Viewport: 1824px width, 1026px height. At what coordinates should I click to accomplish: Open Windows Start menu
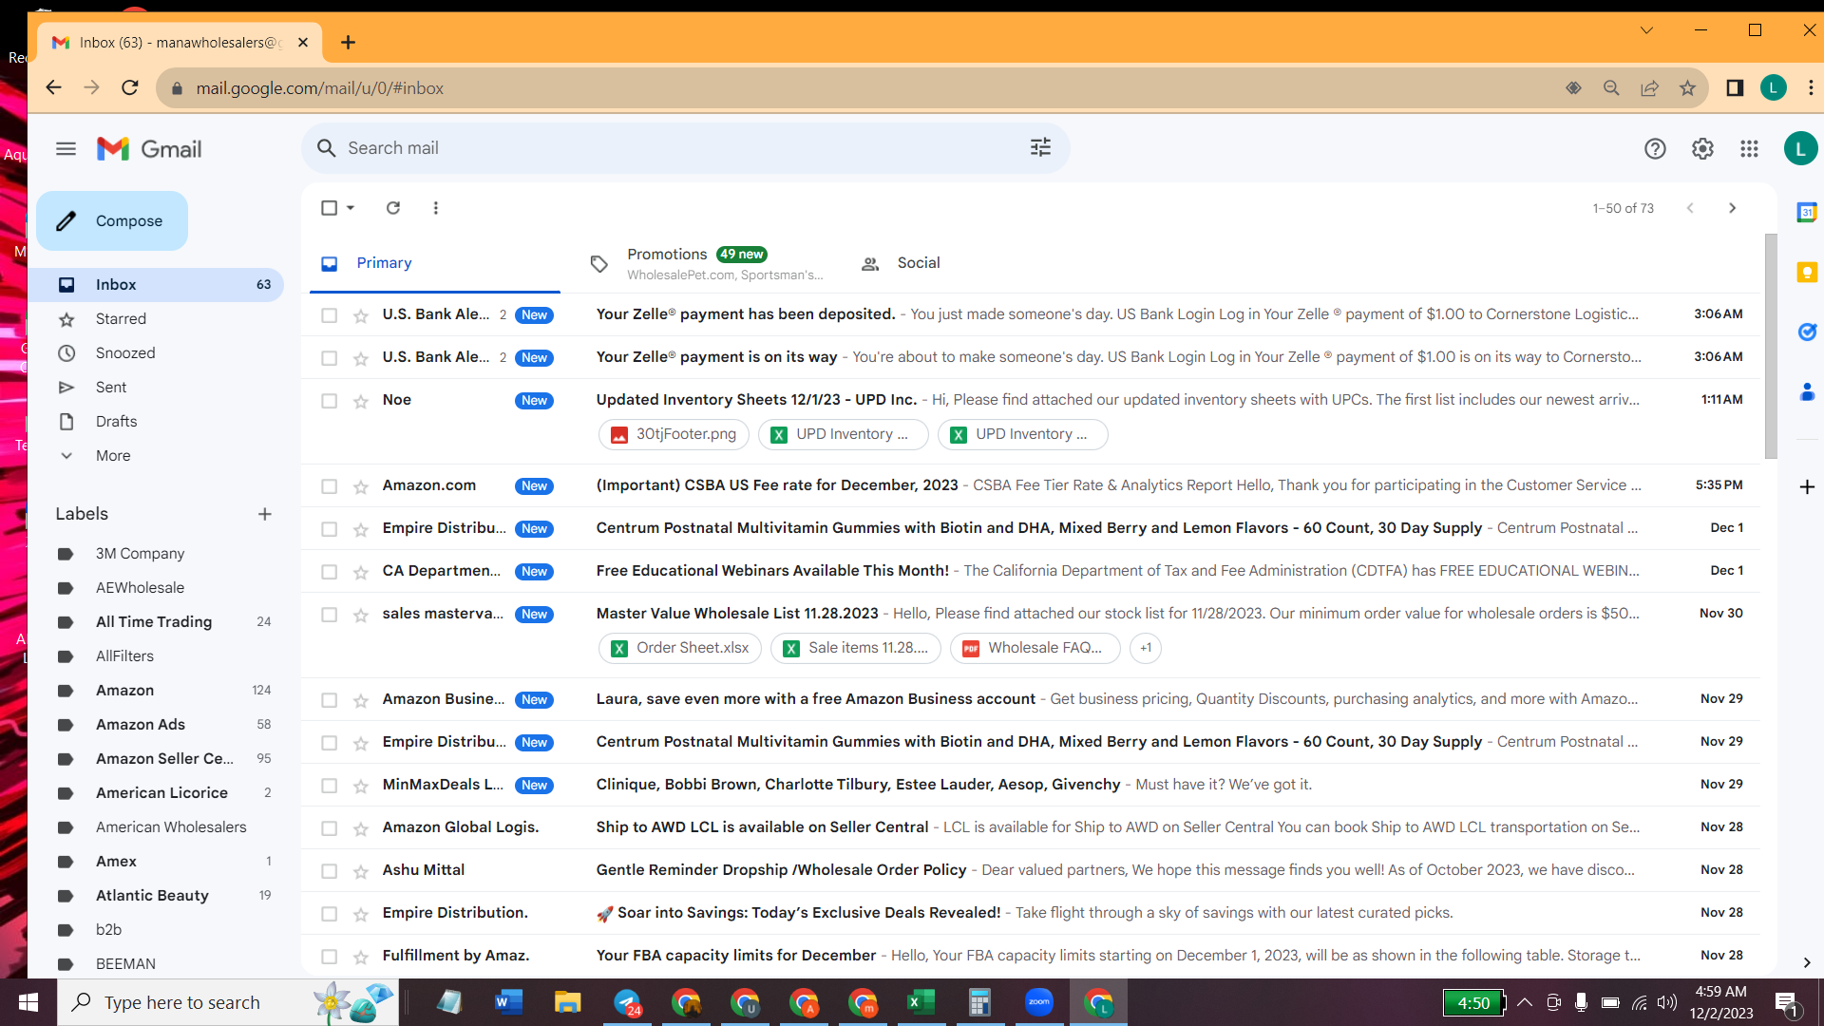(28, 1002)
